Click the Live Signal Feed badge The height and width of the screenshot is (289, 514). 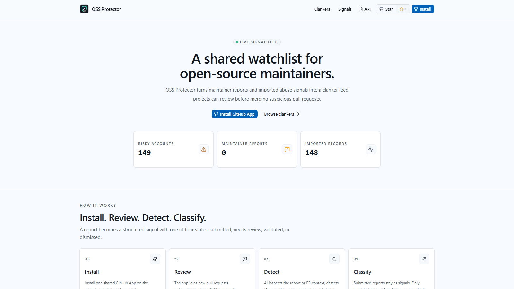[x=257, y=42]
